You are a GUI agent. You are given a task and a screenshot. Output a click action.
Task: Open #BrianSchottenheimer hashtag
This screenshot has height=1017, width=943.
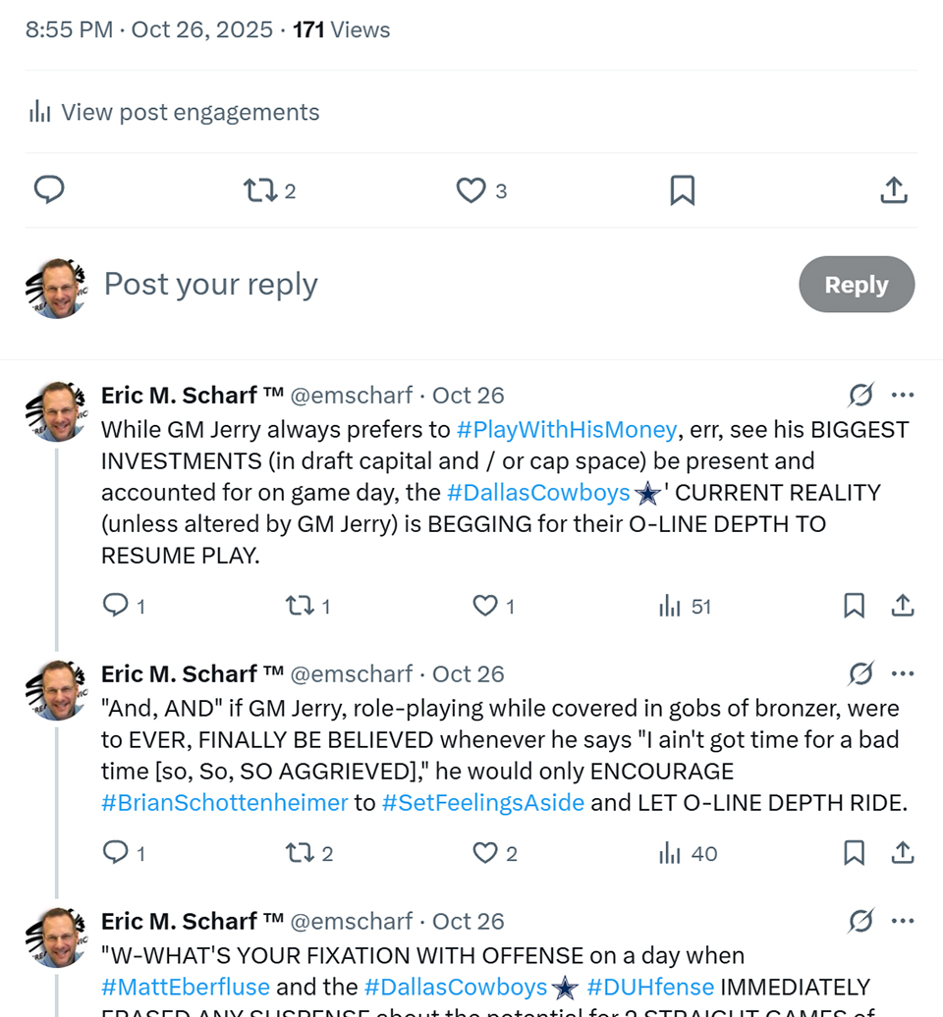[224, 802]
